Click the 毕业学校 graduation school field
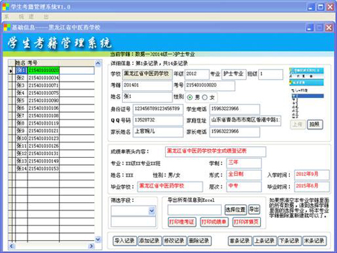Screen dimensions: 337x253 pos(170,186)
